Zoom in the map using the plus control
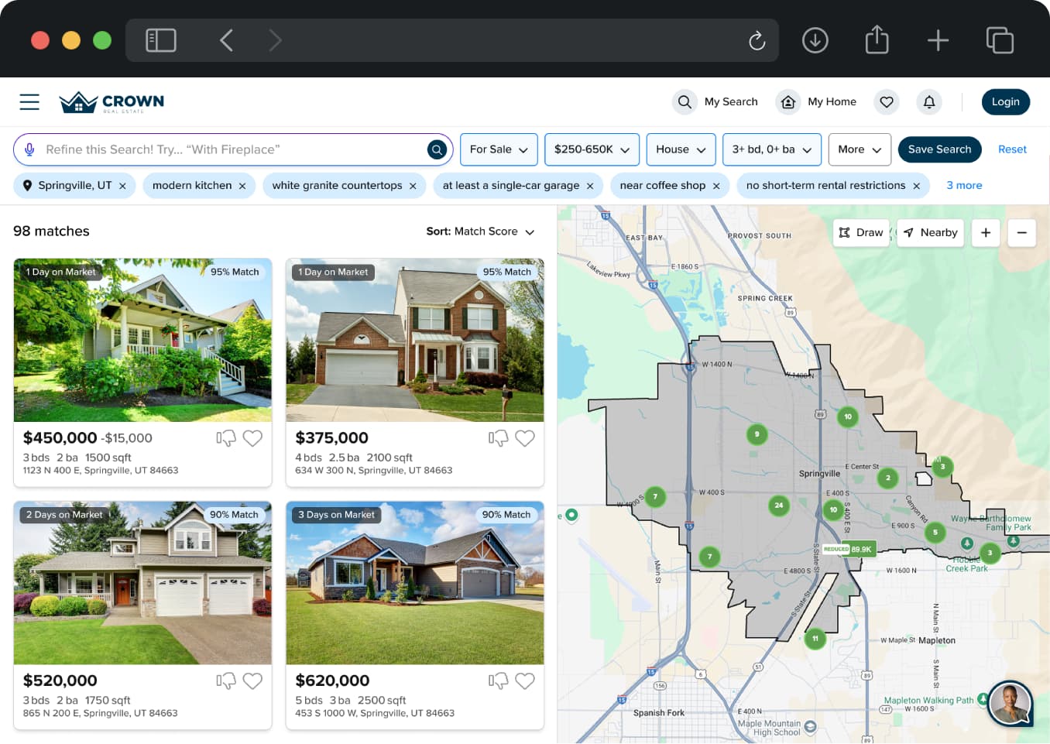Viewport: 1050px width, 744px height. coord(985,232)
